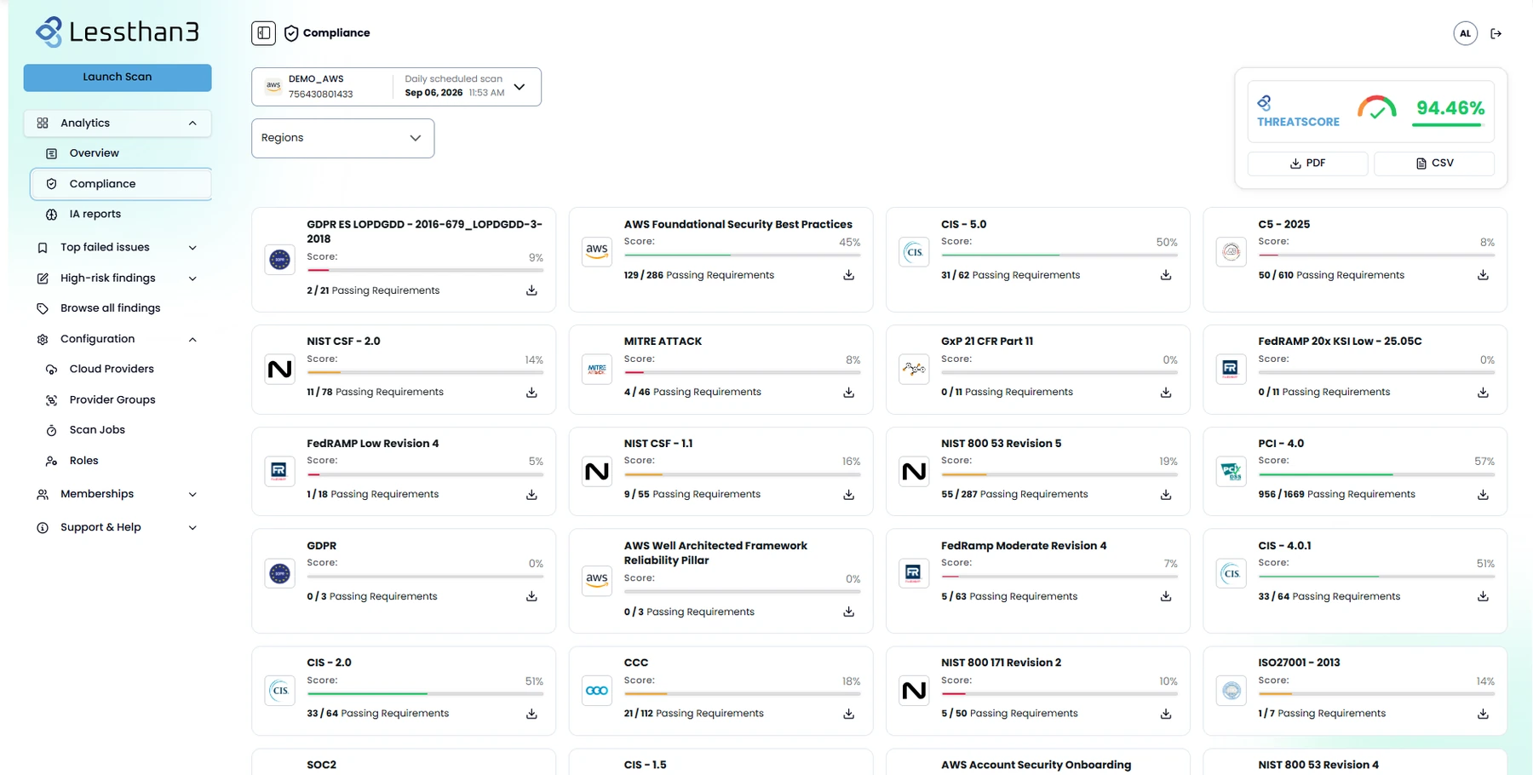Click the 94.46% ThreatScore value
This screenshot has height=775, width=1533.
point(1450,108)
